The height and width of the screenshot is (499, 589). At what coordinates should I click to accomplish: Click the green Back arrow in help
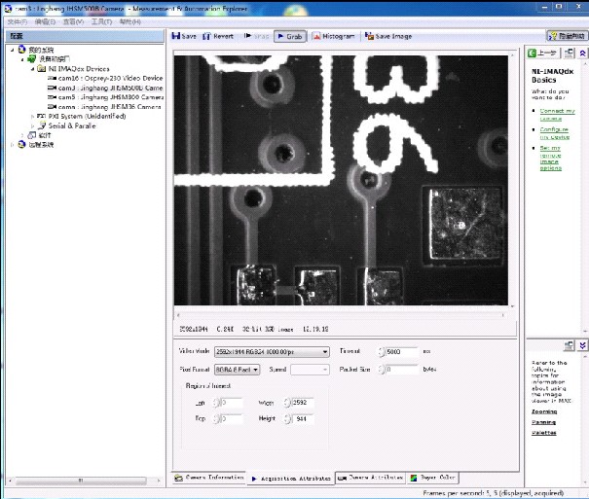point(532,53)
